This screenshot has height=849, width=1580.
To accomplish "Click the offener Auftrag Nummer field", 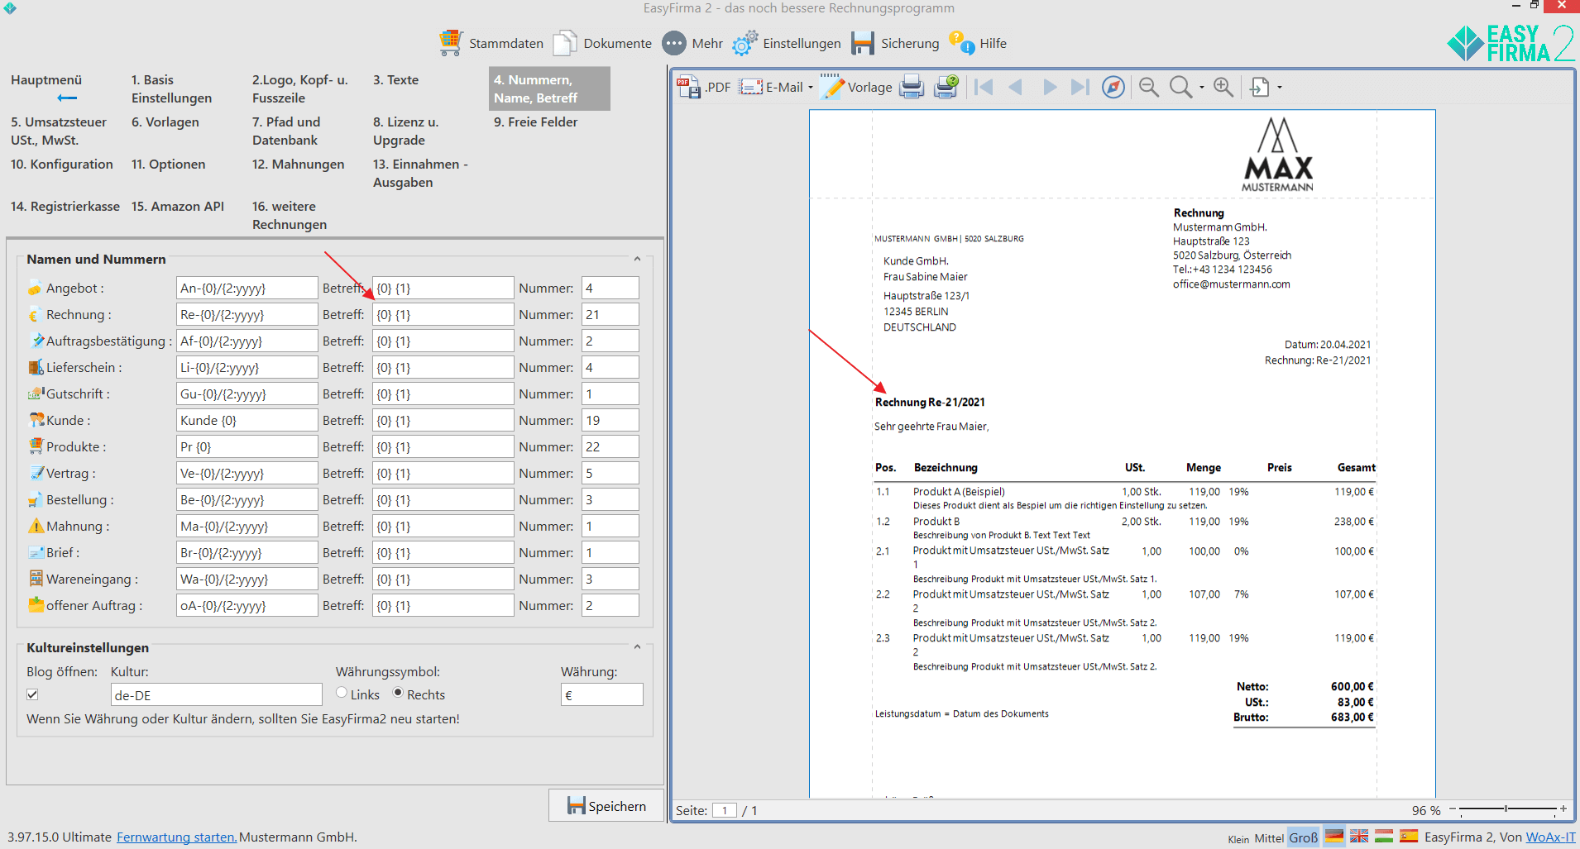I will [610, 605].
